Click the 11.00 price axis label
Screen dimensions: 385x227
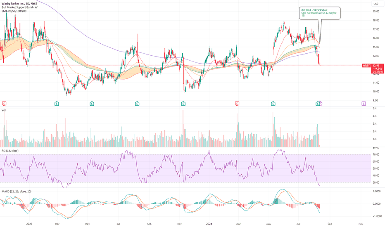pyautogui.click(x=375, y=83)
